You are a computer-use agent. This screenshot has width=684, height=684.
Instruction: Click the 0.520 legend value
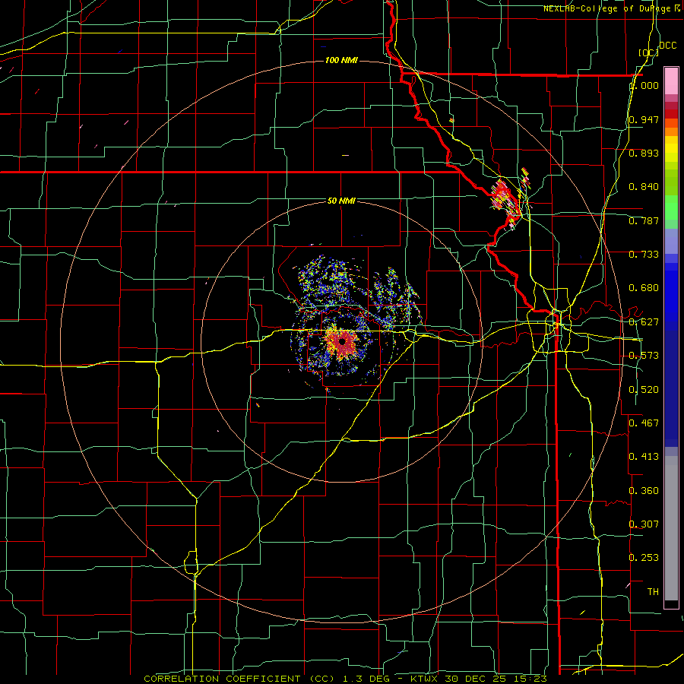644,390
